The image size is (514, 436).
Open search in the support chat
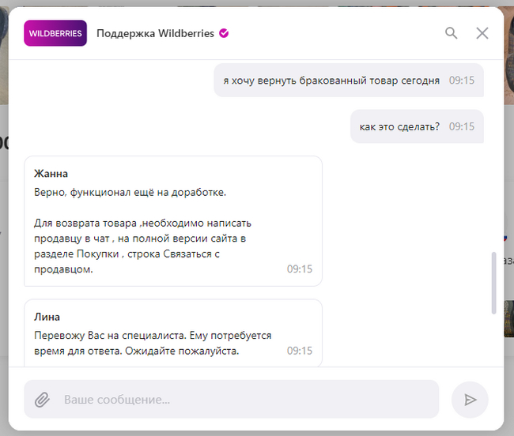point(451,33)
